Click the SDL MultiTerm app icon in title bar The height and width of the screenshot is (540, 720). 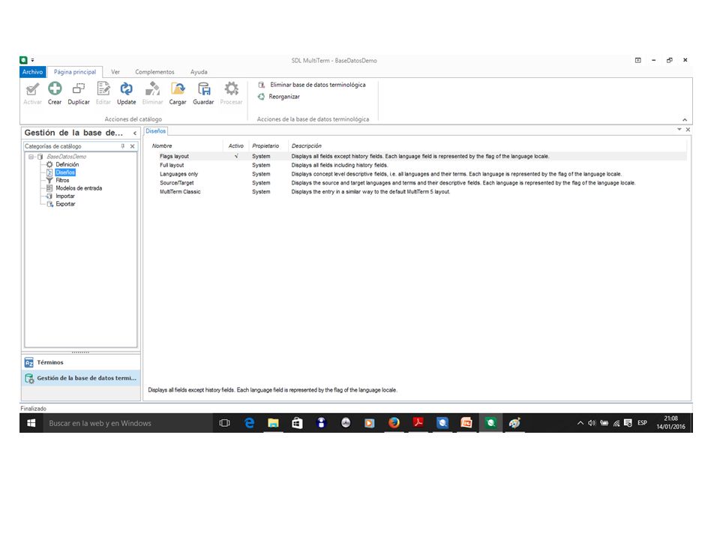click(x=24, y=60)
